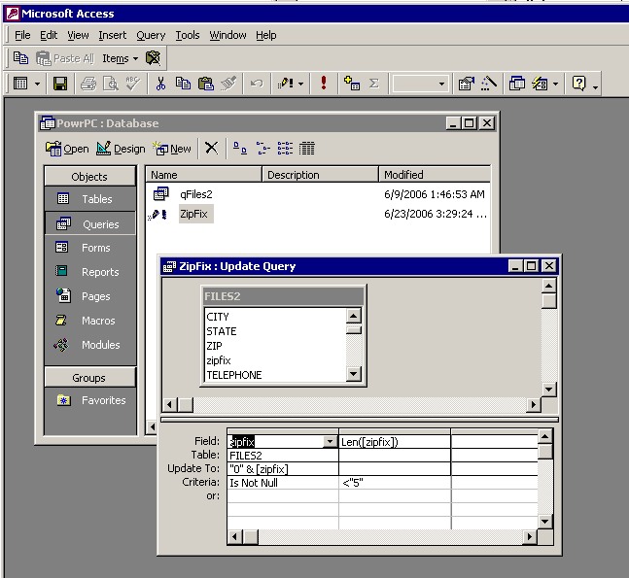Image resolution: width=629 pixels, height=578 pixels.
Task: Click the Groups bar header
Action: [89, 378]
